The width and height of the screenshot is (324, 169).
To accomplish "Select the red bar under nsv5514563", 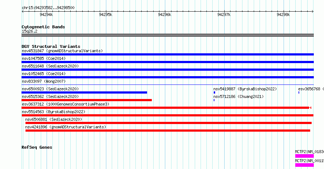I will (167, 115).
